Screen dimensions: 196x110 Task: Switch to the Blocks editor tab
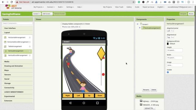tap(191, 14)
